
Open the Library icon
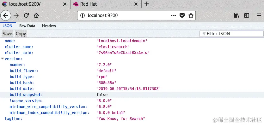[236, 15]
